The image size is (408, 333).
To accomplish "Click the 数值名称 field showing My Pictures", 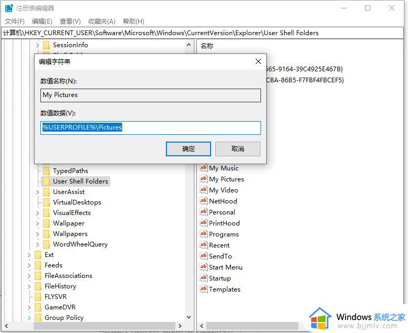I will pos(151,95).
